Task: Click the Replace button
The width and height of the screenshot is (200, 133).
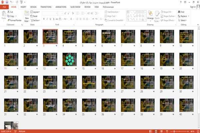Action: (x=183, y=16)
